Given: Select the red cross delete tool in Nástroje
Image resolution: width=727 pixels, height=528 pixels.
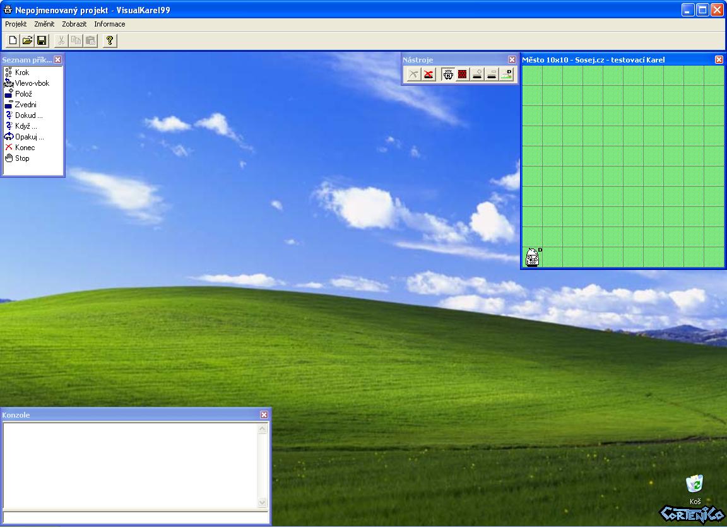Looking at the screenshot, I should click(429, 74).
